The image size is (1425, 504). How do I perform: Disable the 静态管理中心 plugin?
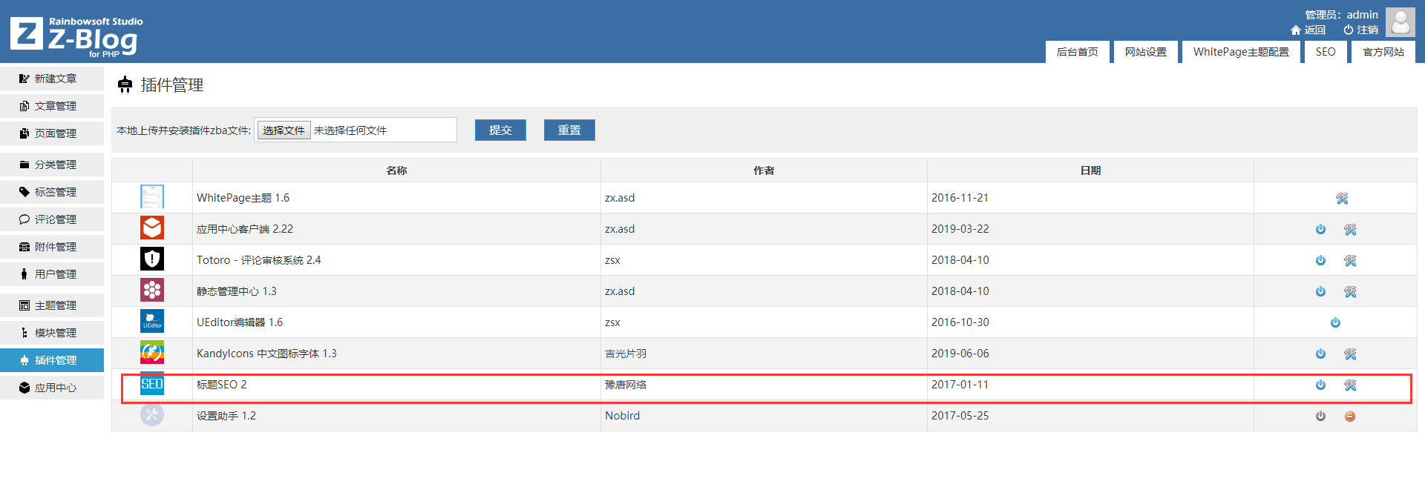pyautogui.click(x=1320, y=292)
